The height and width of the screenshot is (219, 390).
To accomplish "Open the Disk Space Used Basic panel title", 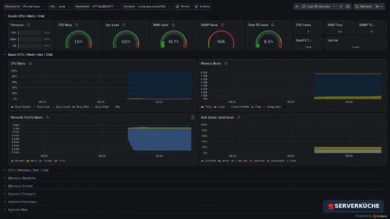I will point(217,118).
